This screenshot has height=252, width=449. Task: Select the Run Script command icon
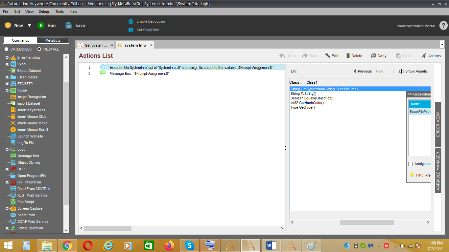coord(13,202)
